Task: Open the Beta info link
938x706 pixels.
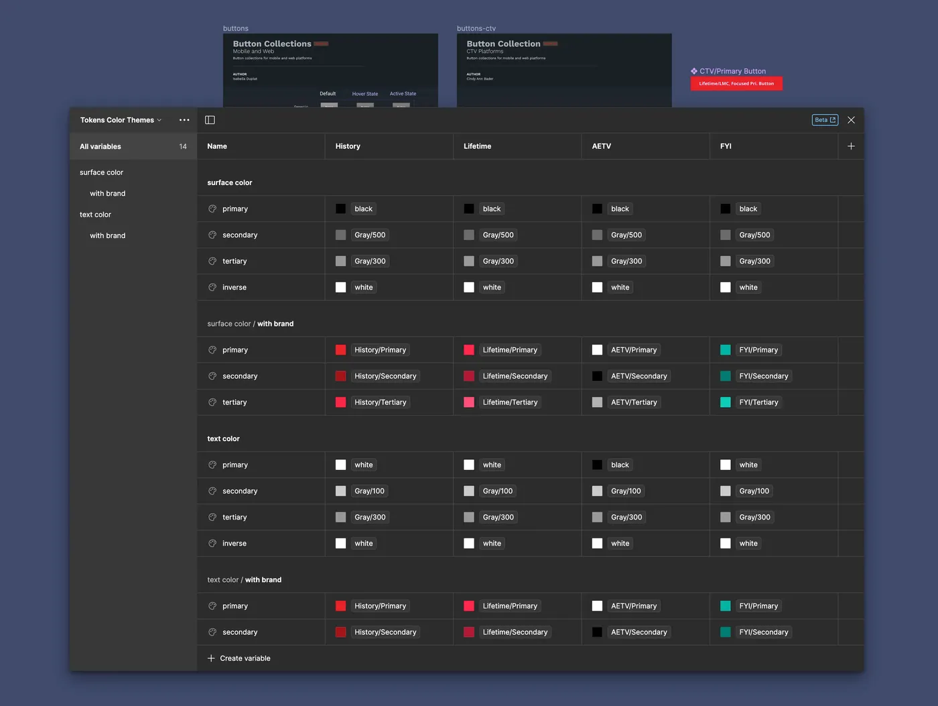Action: pyautogui.click(x=825, y=120)
